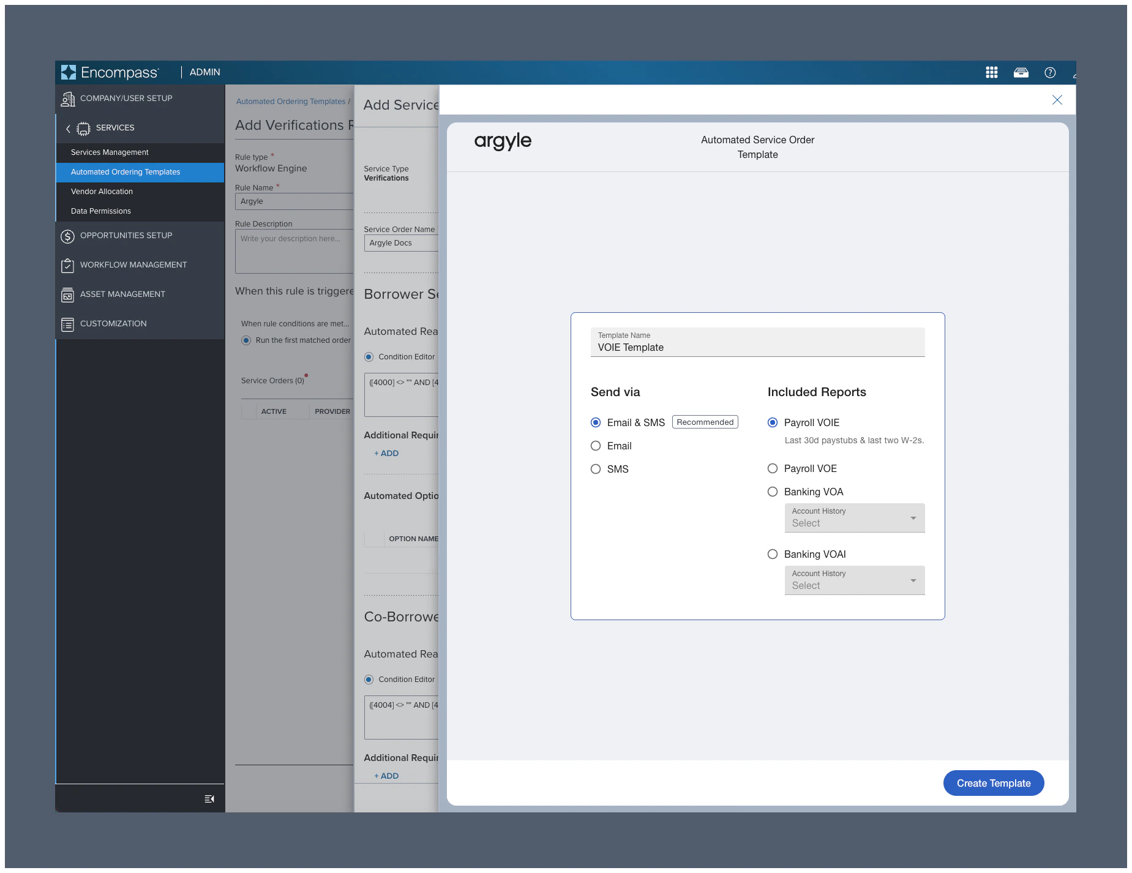Click the Create Template button
The height and width of the screenshot is (873, 1132).
994,783
